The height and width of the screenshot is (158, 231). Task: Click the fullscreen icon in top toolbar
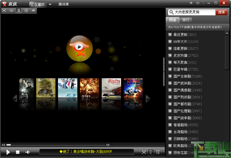coord(4,10)
